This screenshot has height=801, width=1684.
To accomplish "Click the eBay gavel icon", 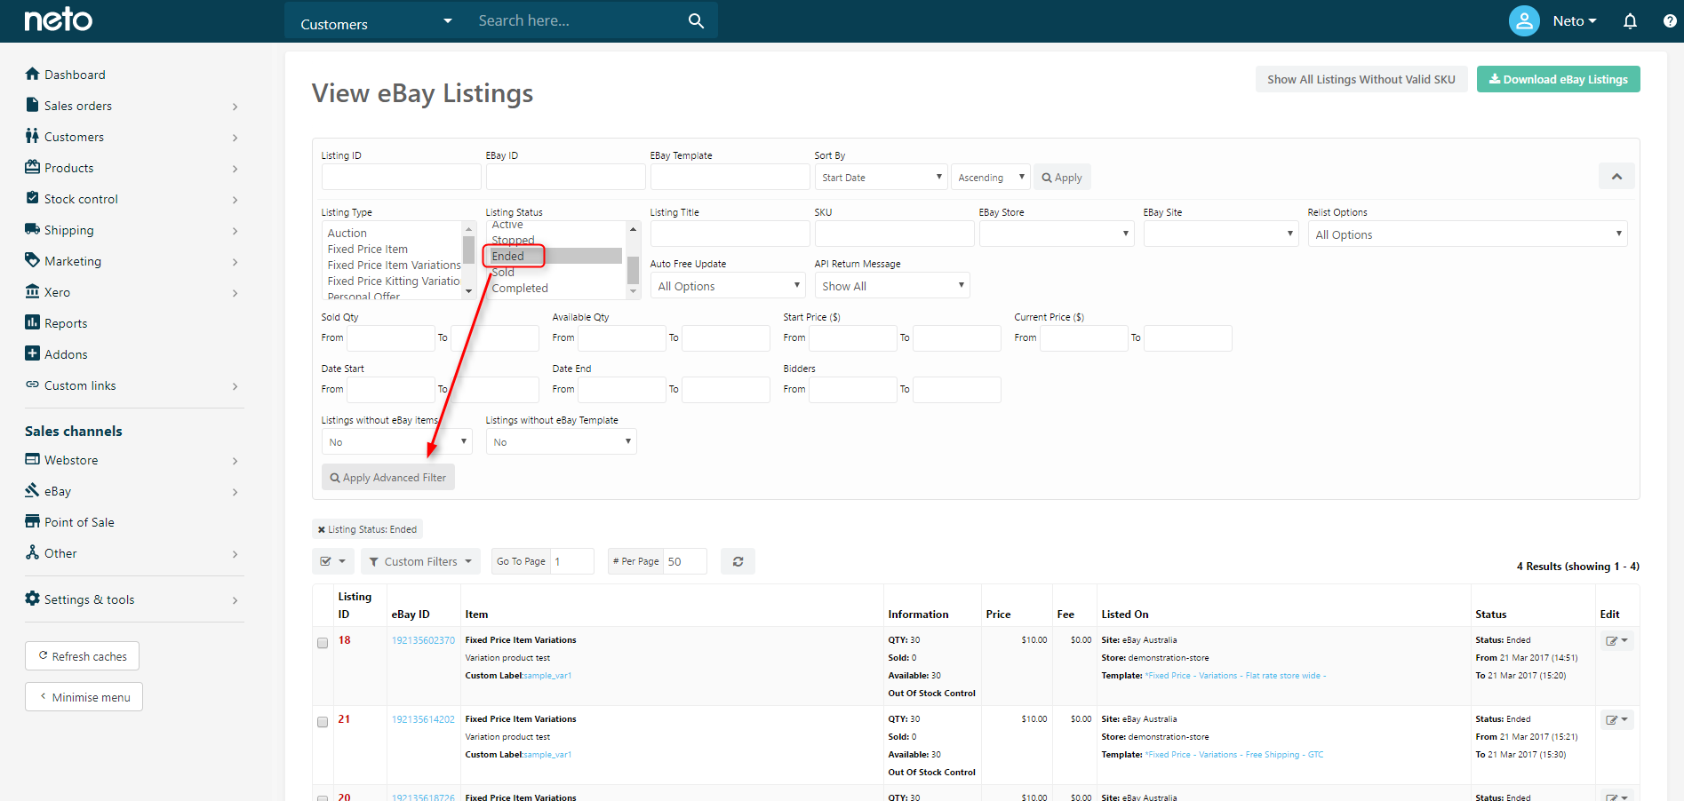I will (x=33, y=490).
